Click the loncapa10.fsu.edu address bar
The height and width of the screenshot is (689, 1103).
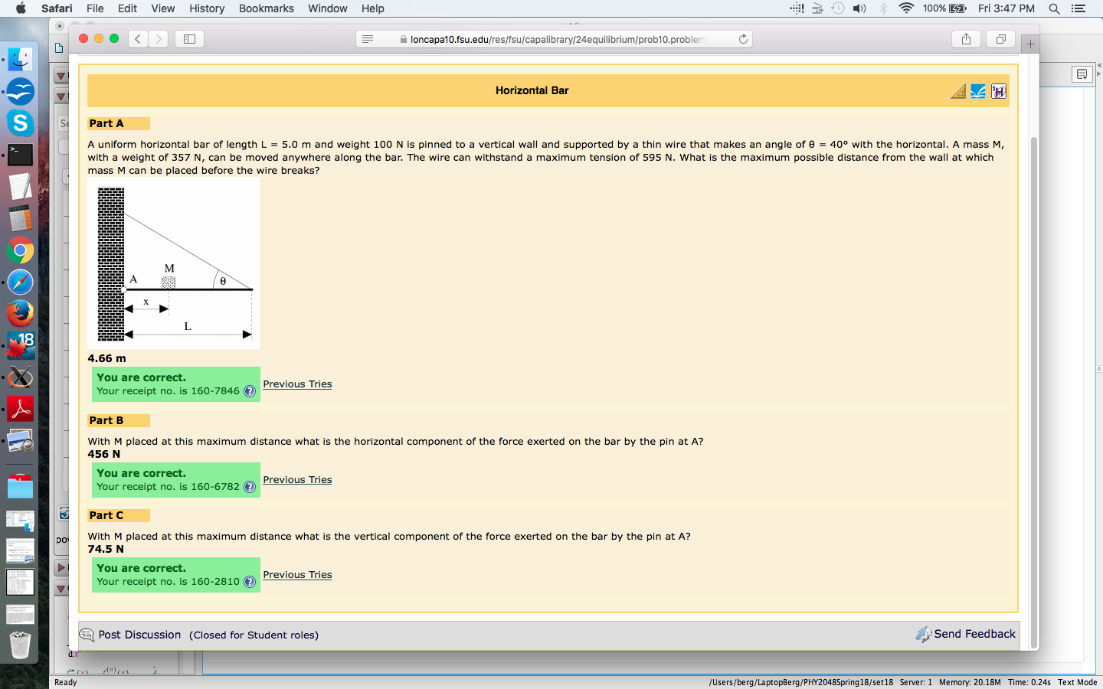coord(554,39)
